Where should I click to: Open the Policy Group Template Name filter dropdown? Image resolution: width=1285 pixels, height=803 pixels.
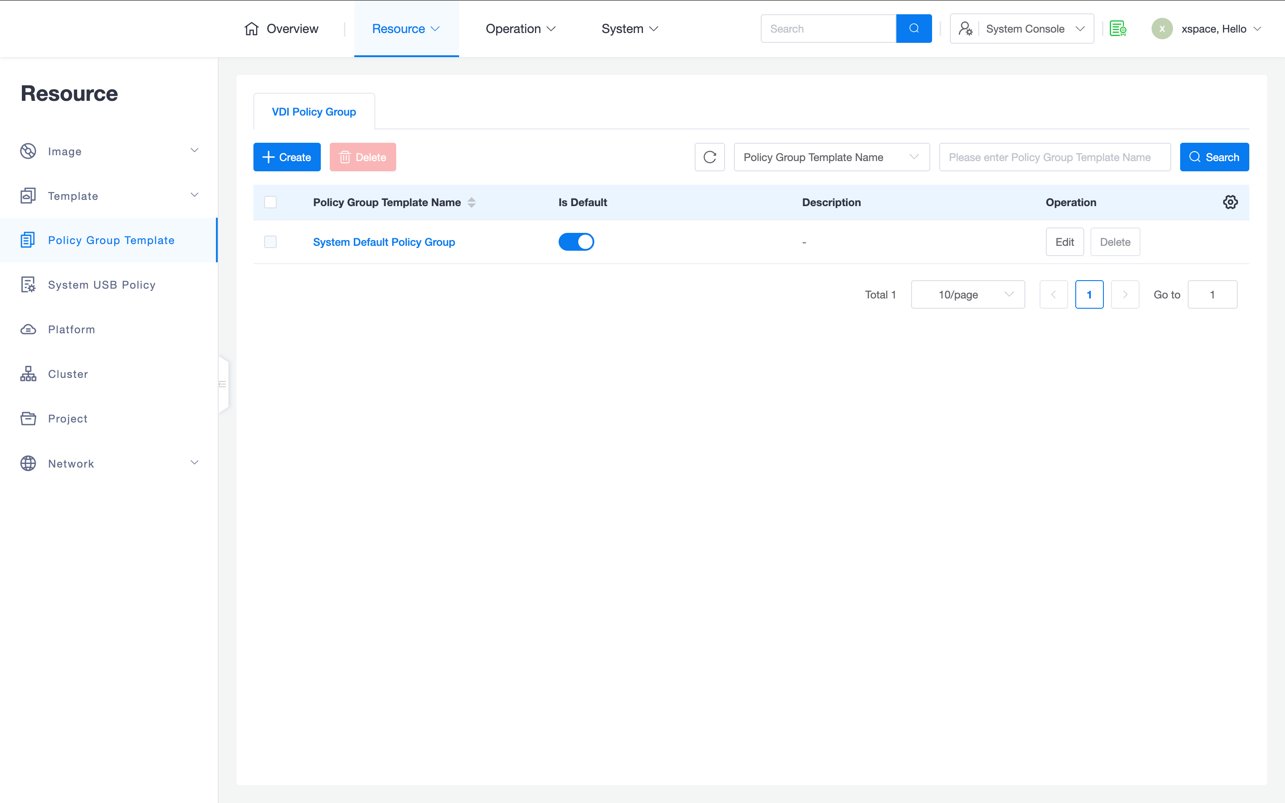coord(831,157)
